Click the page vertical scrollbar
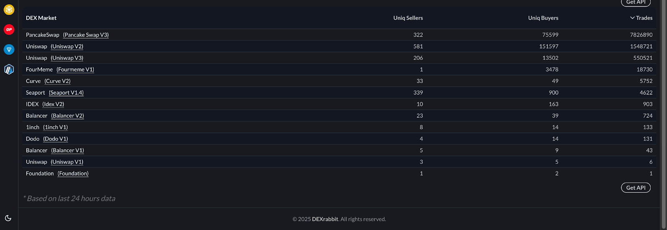667x230 pixels. [x=664, y=115]
